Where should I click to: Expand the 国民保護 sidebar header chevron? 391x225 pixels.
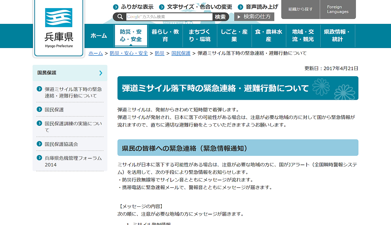tap(101, 73)
